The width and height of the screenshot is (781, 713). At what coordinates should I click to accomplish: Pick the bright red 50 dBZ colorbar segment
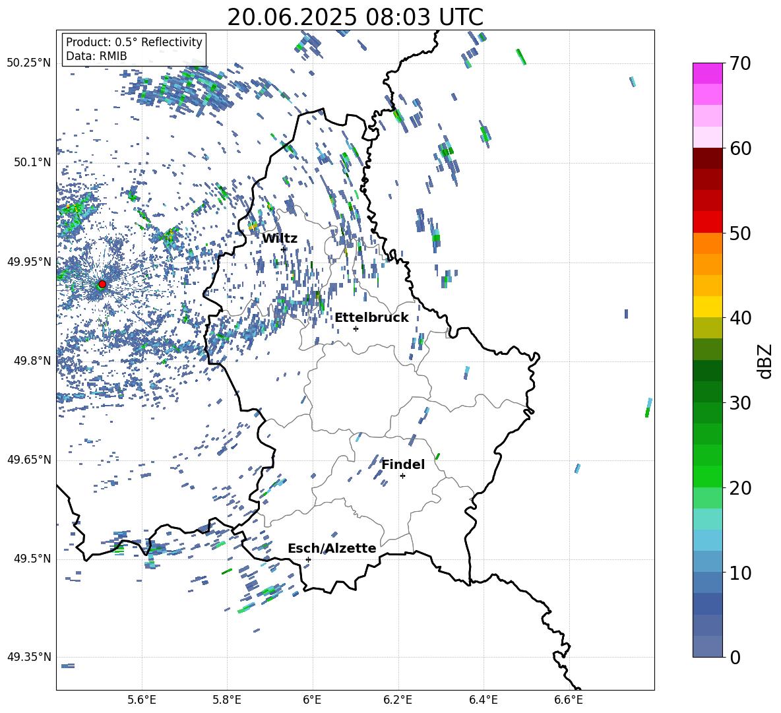coord(707,222)
